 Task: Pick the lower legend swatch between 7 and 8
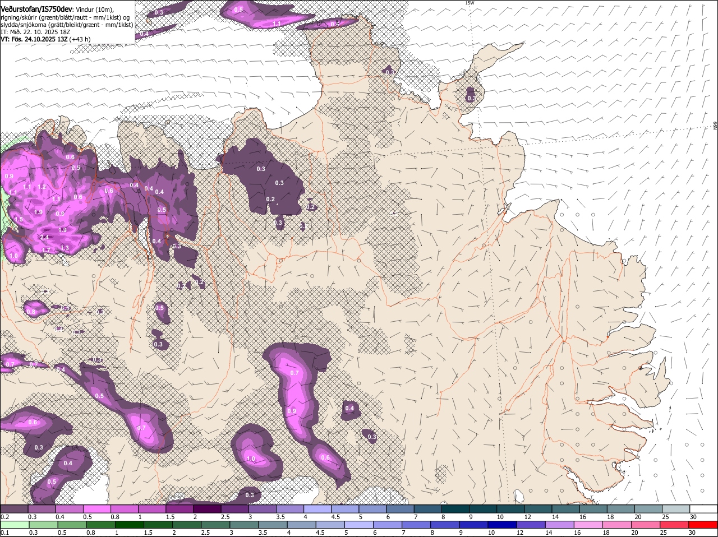click(x=416, y=525)
